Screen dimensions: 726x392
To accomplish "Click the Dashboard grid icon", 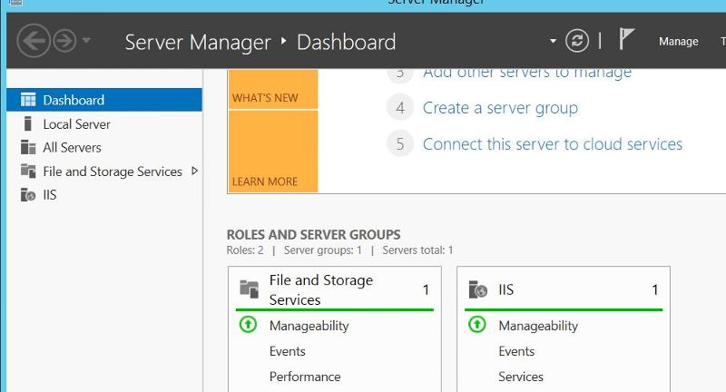I will (x=28, y=100).
